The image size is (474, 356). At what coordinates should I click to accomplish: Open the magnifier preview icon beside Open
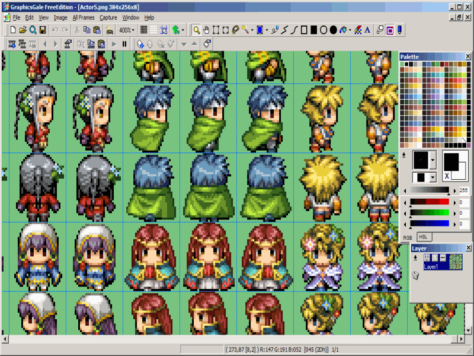pos(33,30)
